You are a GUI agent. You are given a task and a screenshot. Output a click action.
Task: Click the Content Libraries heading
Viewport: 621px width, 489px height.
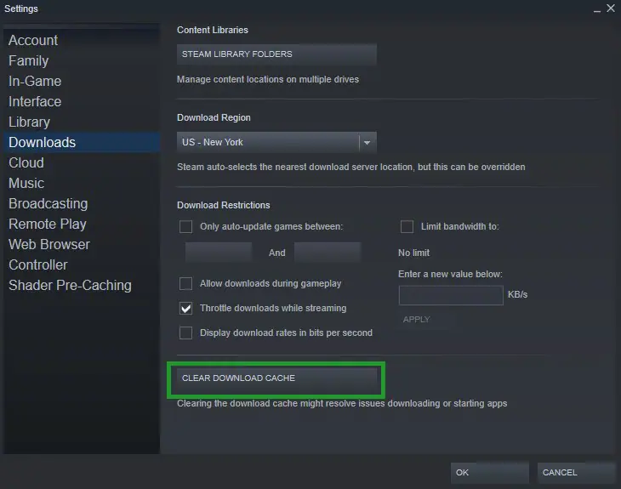(213, 30)
